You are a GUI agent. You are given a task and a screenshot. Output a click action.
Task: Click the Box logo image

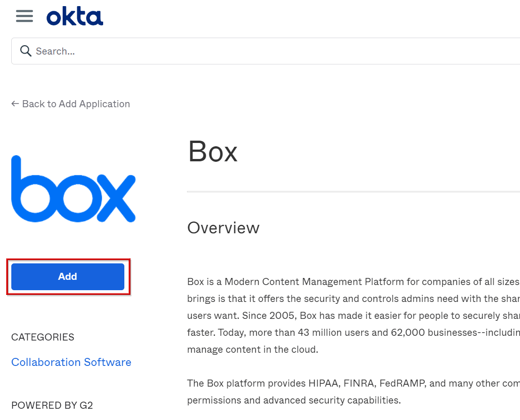73,189
